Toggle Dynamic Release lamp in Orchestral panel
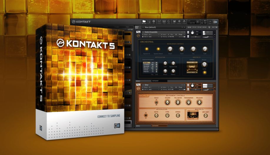Image resolution: width=270 pixels, height=155 pixels. [x=158, y=49]
